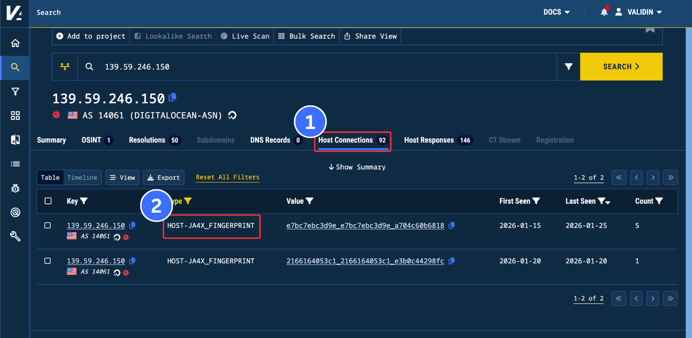Viewport: 692px width, 338px height.
Task: Open the dashboard grid icon in the sidebar
Action: tap(15, 115)
